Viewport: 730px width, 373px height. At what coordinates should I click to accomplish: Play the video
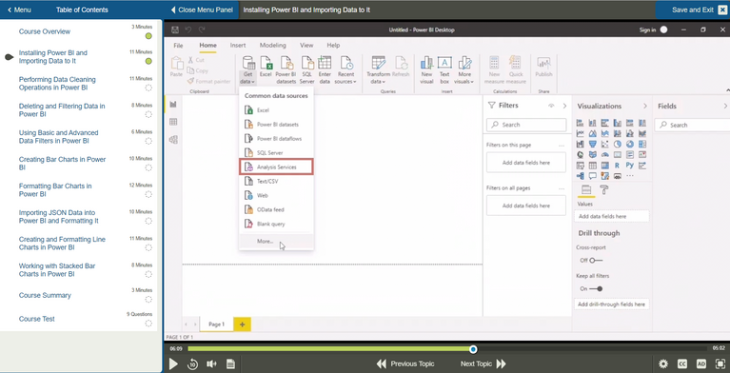173,363
